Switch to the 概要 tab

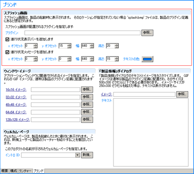(x=4, y=171)
